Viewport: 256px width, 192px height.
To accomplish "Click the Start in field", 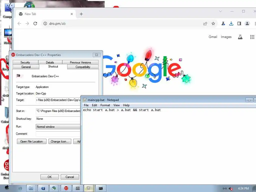I will coord(58,111).
